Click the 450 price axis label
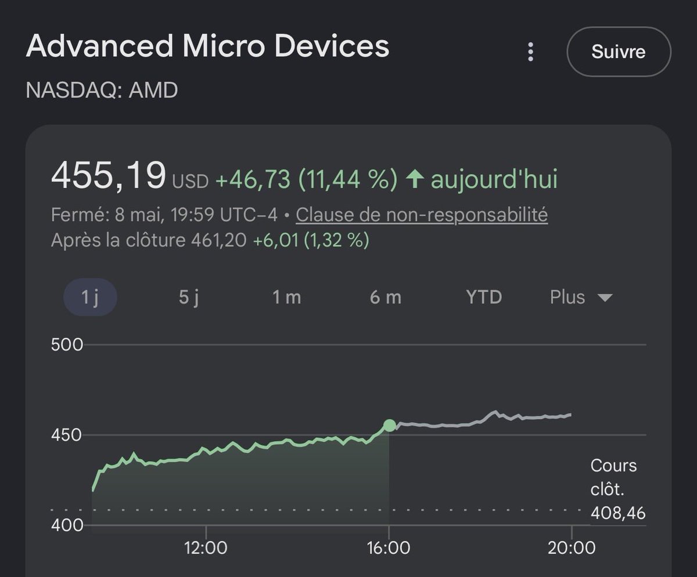 coord(67,435)
